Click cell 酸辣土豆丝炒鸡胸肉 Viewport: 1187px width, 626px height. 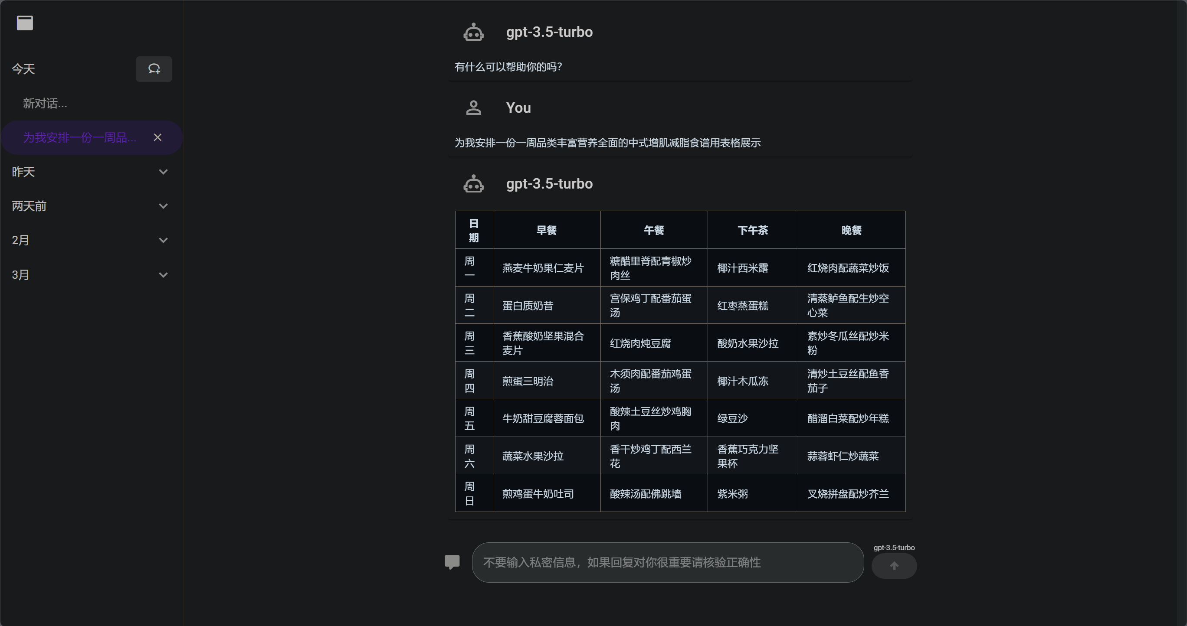pos(654,418)
